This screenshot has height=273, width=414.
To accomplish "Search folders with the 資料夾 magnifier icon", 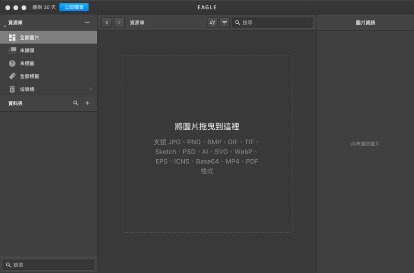I will pyautogui.click(x=76, y=103).
